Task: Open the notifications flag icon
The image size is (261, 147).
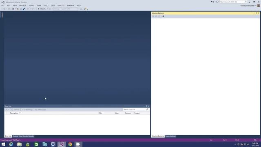Action: pos(212,2)
